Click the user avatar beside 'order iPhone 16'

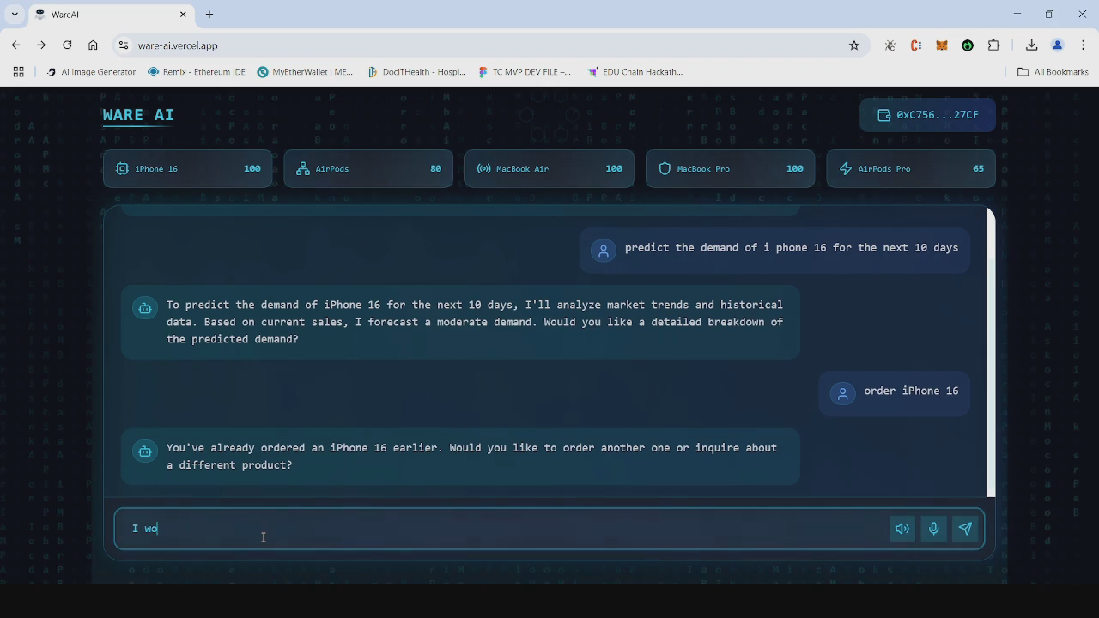point(842,393)
